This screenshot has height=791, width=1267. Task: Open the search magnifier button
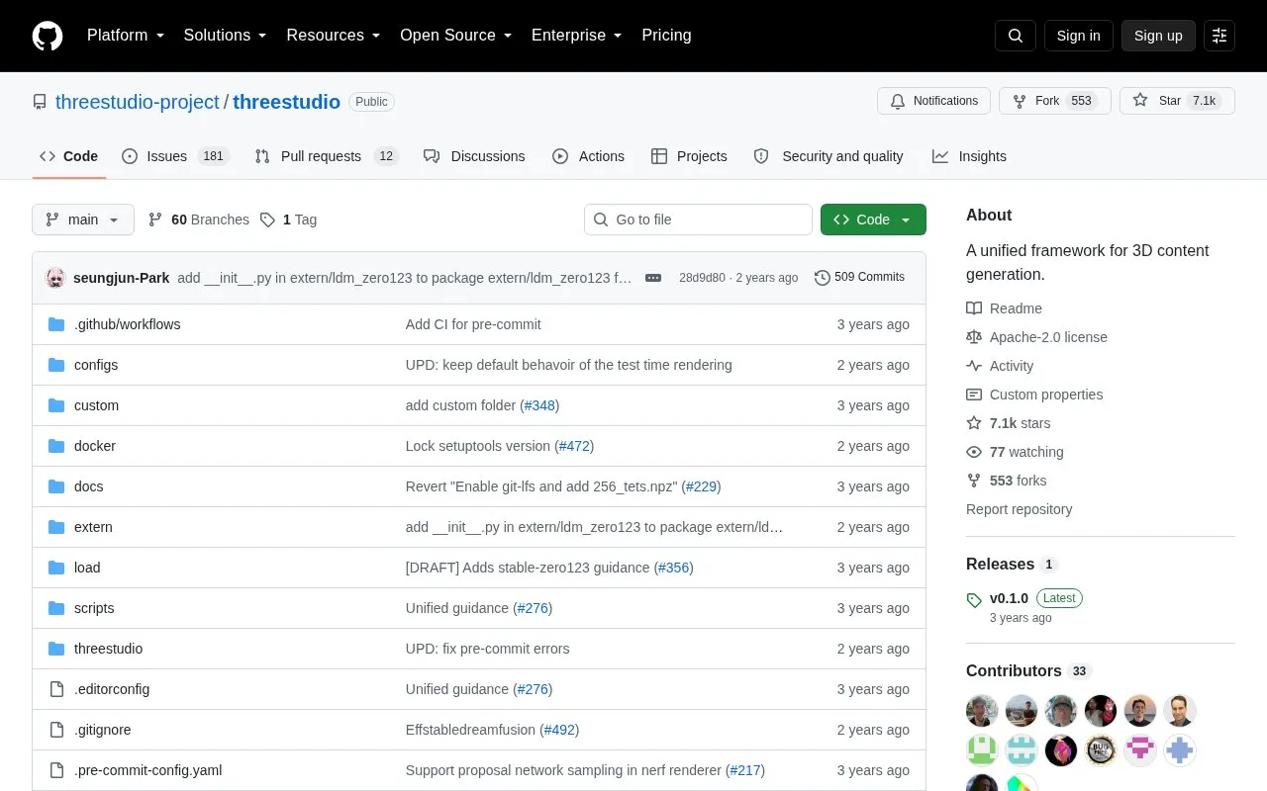[1016, 36]
